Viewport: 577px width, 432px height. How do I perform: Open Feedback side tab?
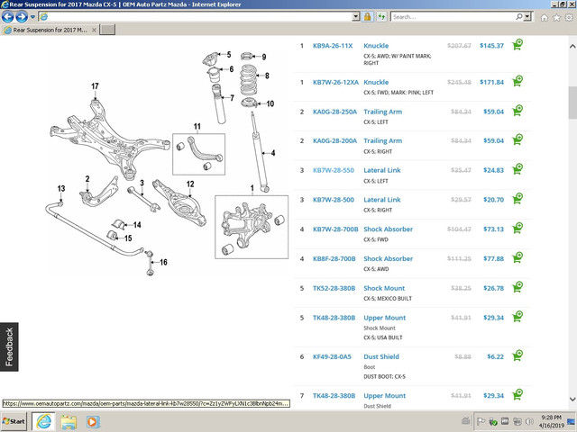pos(9,346)
